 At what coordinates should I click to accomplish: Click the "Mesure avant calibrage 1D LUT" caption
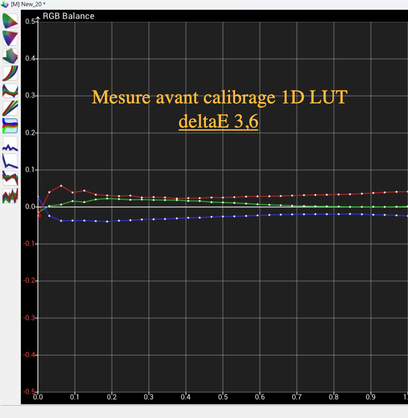point(219,97)
